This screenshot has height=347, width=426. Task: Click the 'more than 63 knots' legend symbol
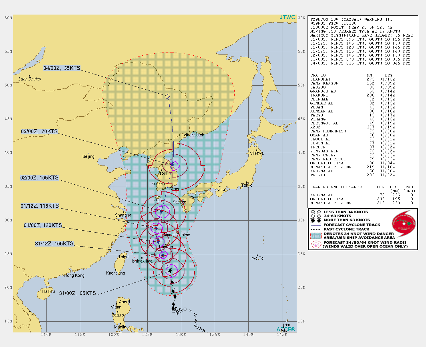click(316, 220)
